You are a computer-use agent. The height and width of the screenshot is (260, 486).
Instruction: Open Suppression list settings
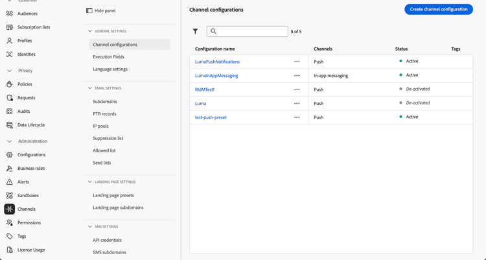[108, 138]
